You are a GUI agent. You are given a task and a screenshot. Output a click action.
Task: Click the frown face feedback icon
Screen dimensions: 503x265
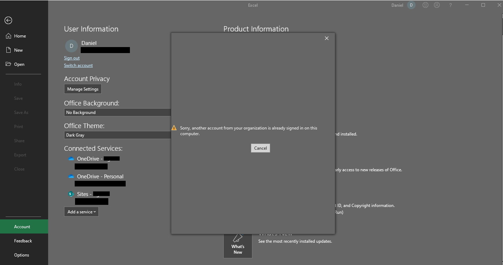tap(437, 5)
